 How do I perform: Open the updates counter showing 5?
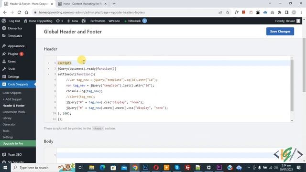[x=59, y=21]
